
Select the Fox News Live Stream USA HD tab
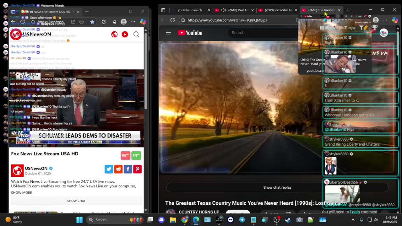point(50,12)
